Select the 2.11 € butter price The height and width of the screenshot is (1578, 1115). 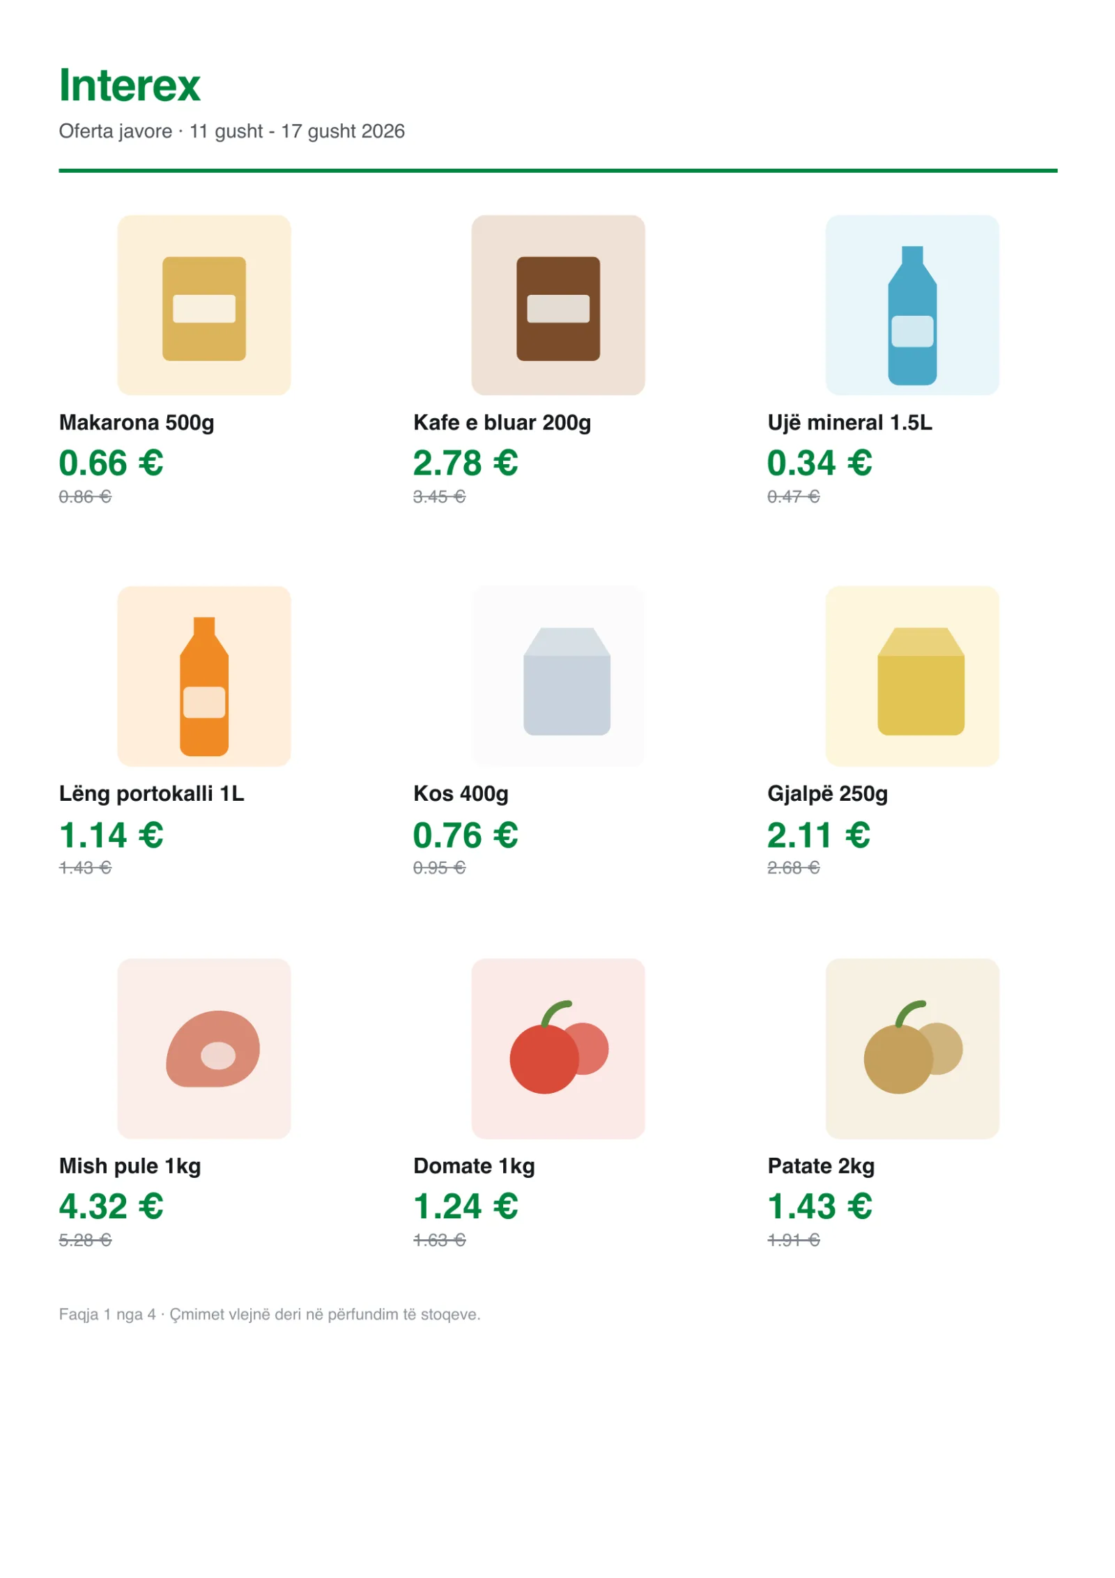pyautogui.click(x=818, y=835)
